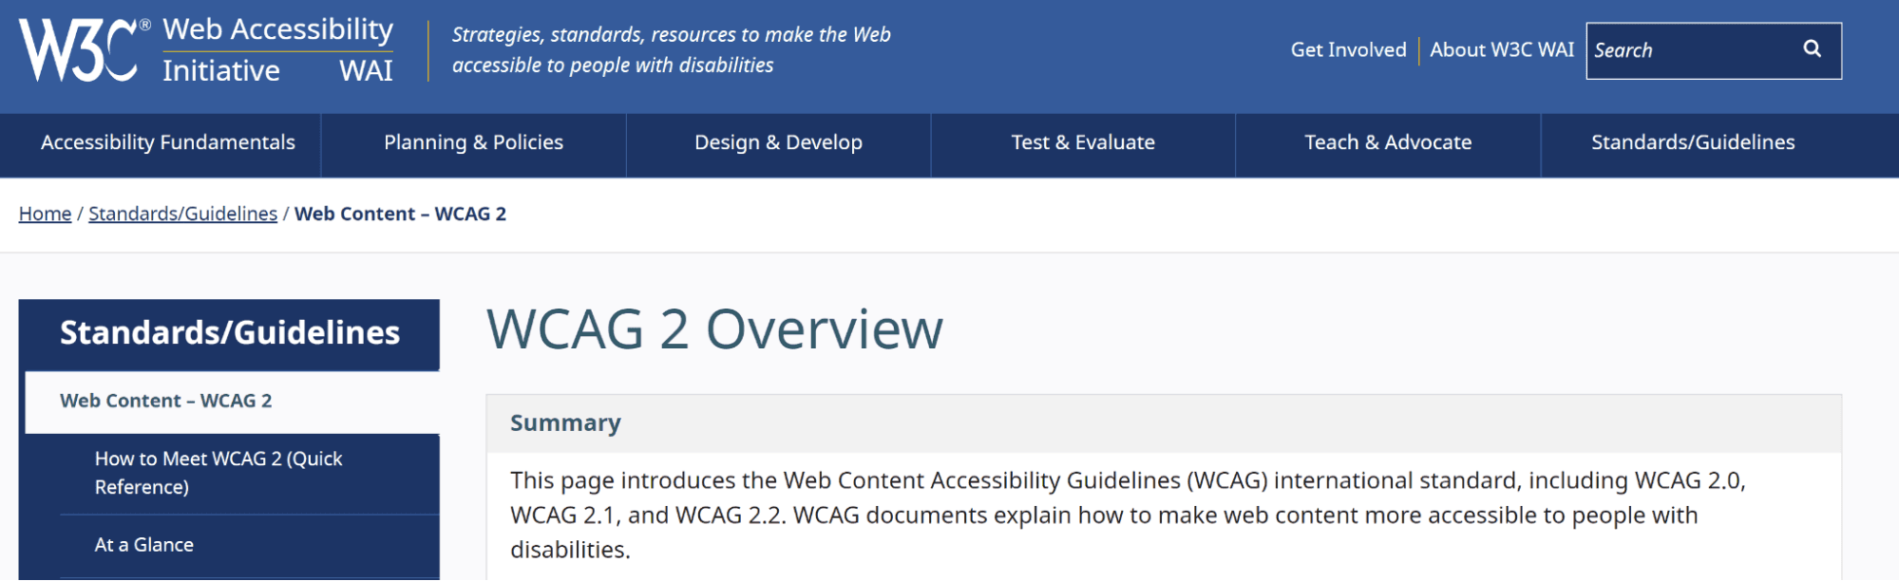Image resolution: width=1899 pixels, height=581 pixels.
Task: Open Standards/Guidelines in the top navigation bar
Action: [x=1693, y=143]
